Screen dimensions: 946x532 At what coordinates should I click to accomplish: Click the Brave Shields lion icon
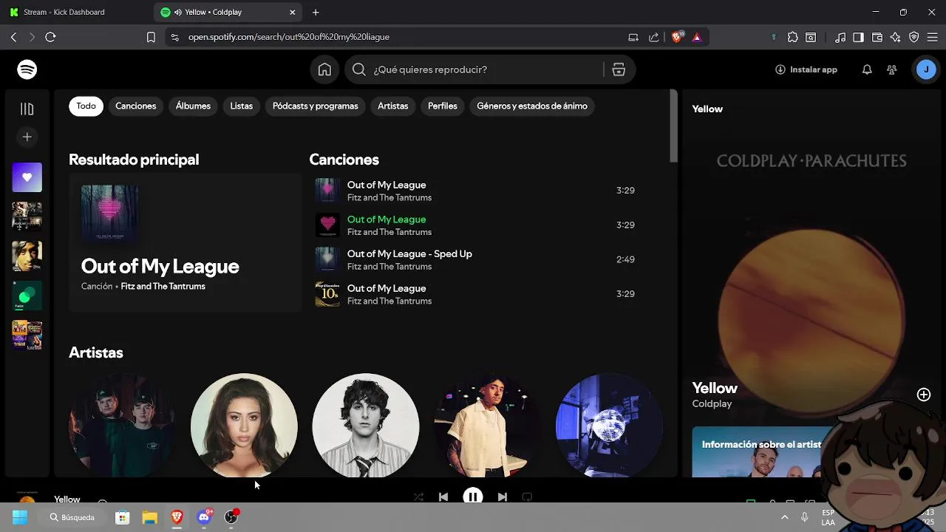[677, 37]
